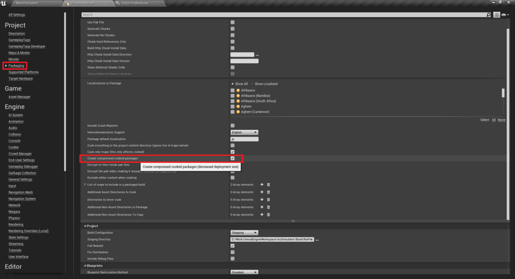Image resolution: width=515 pixels, height=279 pixels.
Task: Toggle Exclude editor content when cooking
Action: click(x=232, y=177)
